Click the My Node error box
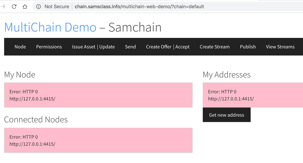This screenshot has width=303, height=163. pos(98,95)
